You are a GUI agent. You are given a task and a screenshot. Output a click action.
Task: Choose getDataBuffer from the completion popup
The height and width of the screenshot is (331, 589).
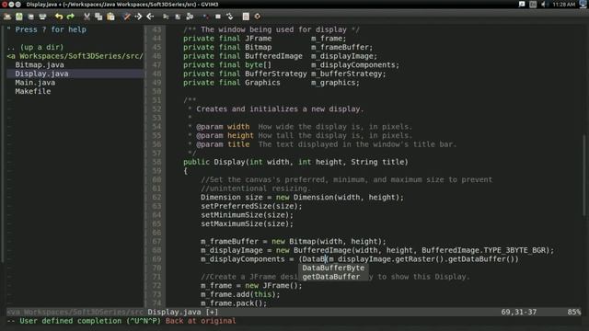pyautogui.click(x=331, y=277)
